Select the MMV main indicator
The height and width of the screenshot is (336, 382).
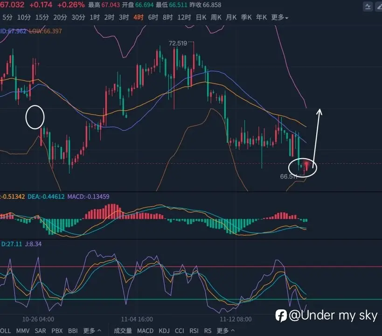tap(23, 331)
